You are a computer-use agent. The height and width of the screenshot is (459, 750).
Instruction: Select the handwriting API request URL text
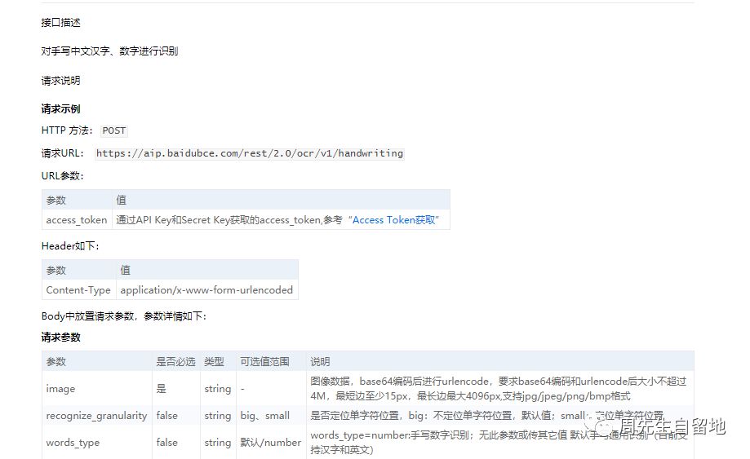[x=250, y=154]
